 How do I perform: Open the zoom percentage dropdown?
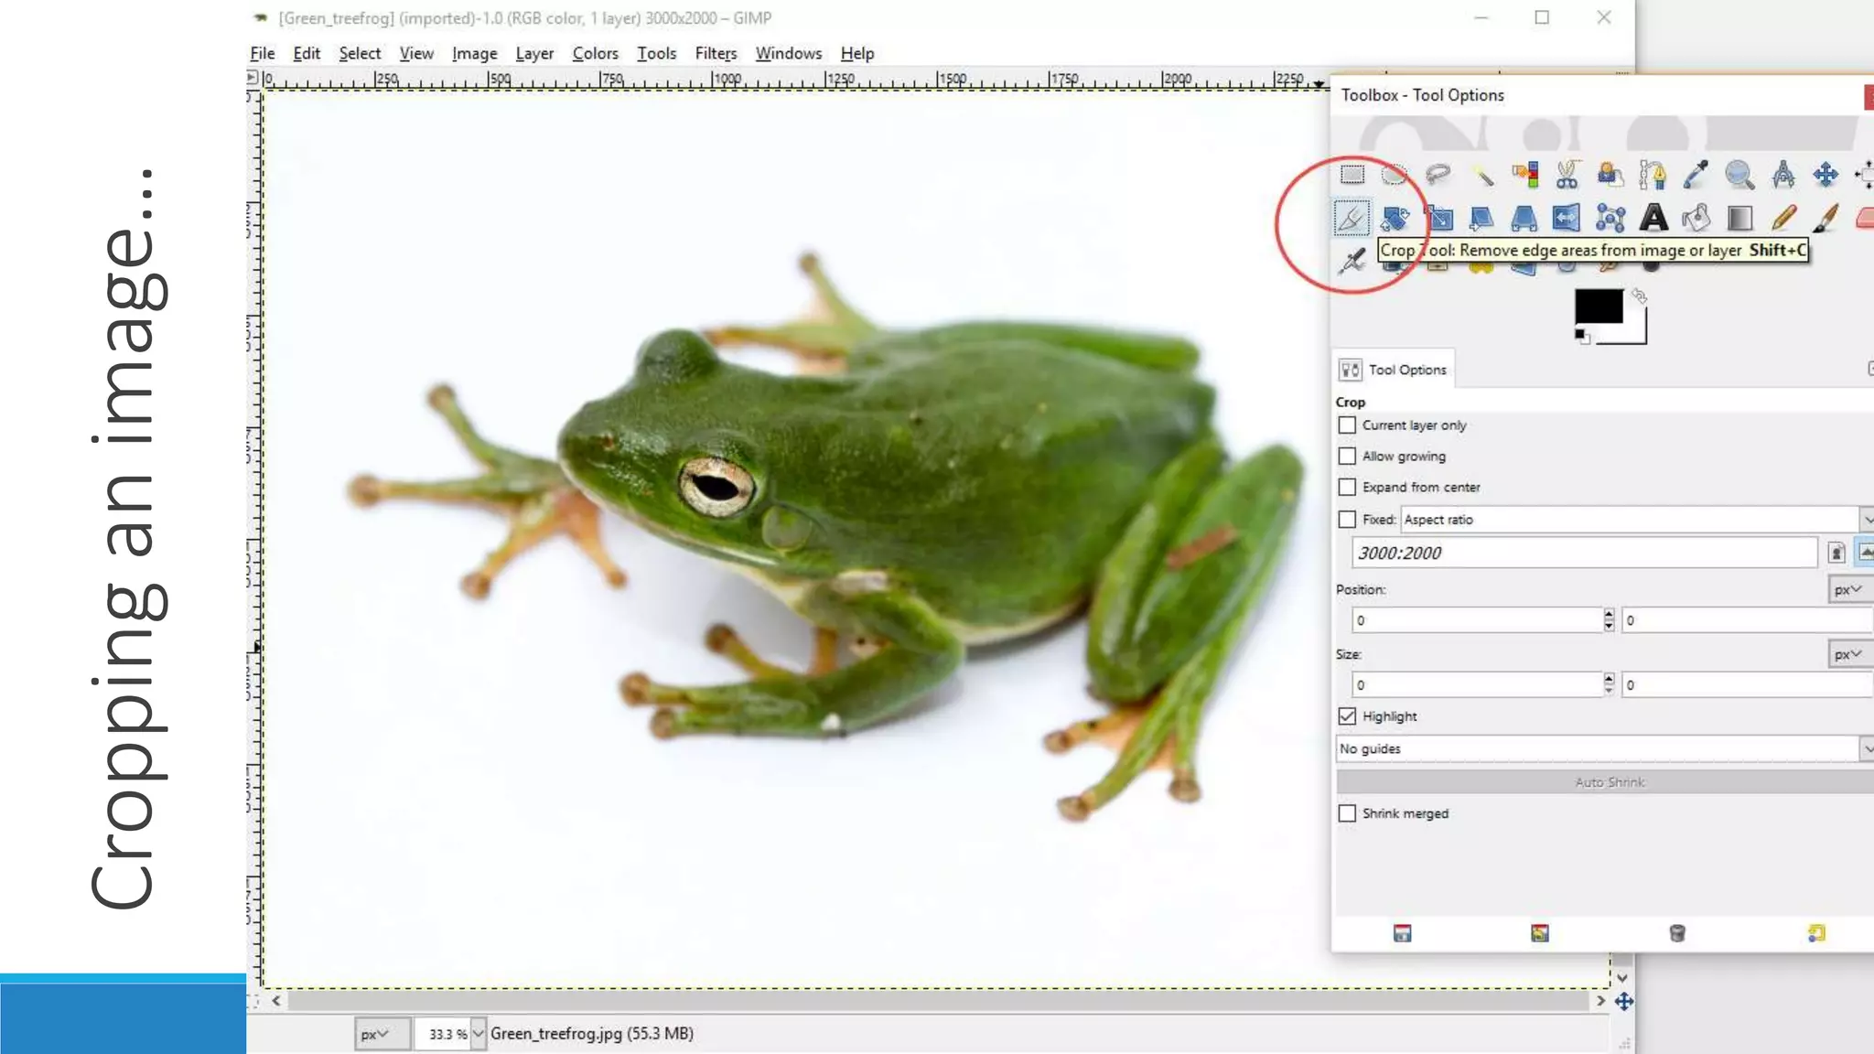(x=478, y=1034)
